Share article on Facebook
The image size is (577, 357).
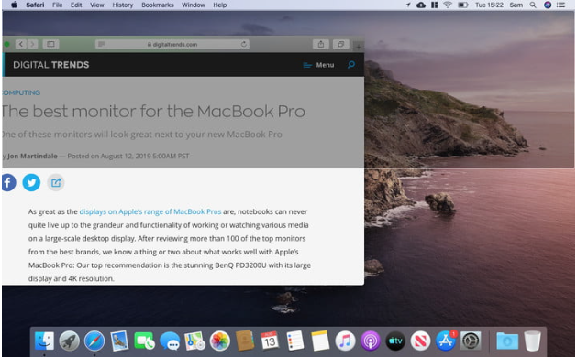click(8, 182)
